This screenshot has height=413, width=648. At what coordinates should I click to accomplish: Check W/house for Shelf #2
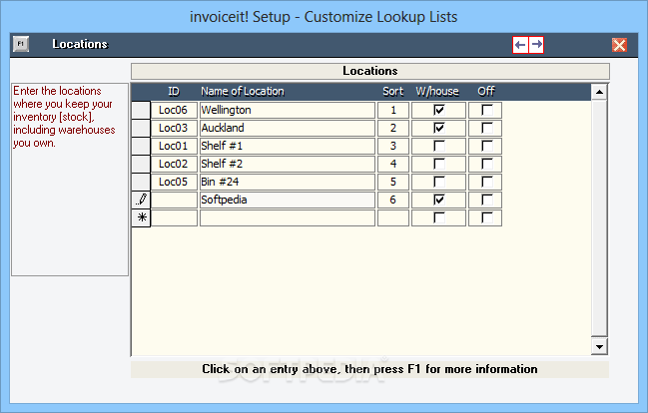click(439, 164)
